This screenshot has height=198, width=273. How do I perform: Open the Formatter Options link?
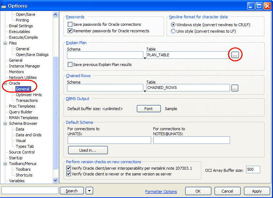click(x=161, y=192)
